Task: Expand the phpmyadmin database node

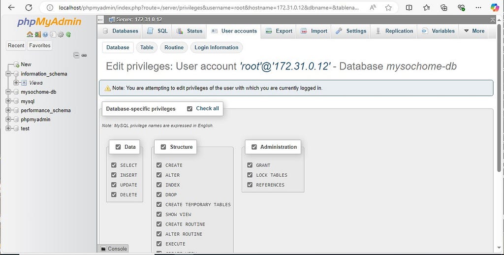Action: 8,119
